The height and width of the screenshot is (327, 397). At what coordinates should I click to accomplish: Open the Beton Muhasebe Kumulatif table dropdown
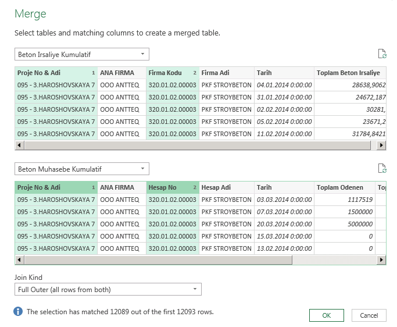[82, 169]
